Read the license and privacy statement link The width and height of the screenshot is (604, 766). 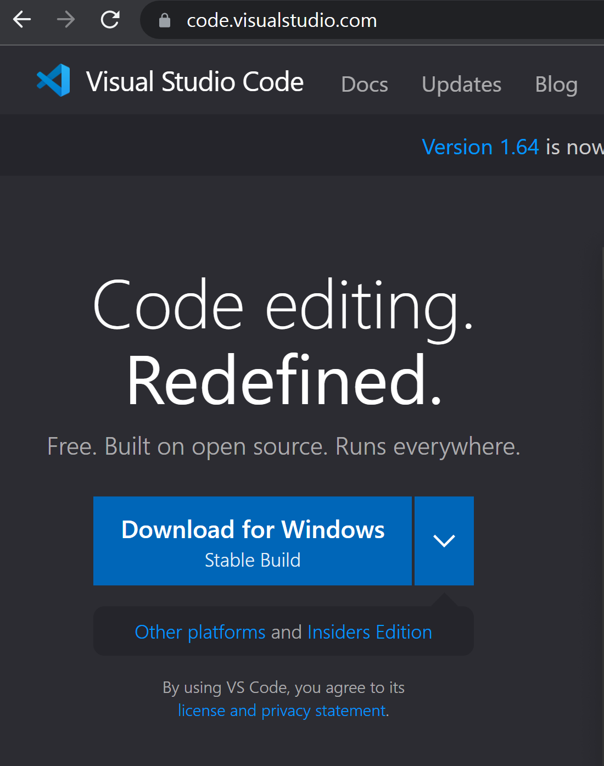click(x=282, y=711)
